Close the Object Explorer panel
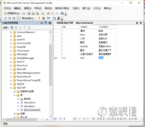The height and width of the screenshot is (127, 145). point(50,23)
